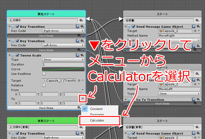Open Key Code dropdown showing Right Arrow
This screenshot has width=205, height=139.
click(63, 31)
